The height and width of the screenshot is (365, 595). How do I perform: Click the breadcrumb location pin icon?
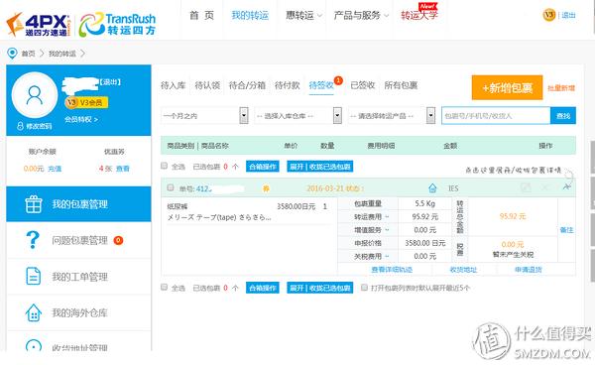click(x=12, y=54)
